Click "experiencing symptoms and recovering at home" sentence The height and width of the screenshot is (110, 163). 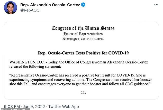pyautogui.click(x=47, y=80)
